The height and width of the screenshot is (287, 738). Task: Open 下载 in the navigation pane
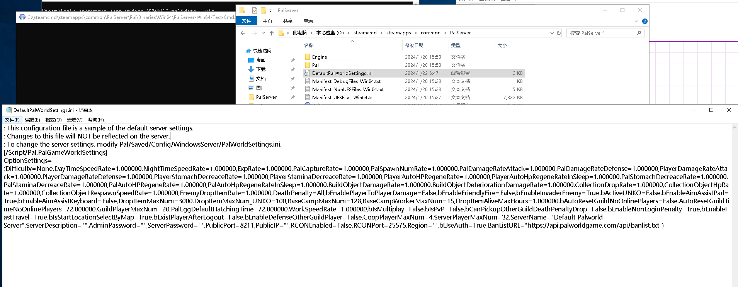(261, 69)
